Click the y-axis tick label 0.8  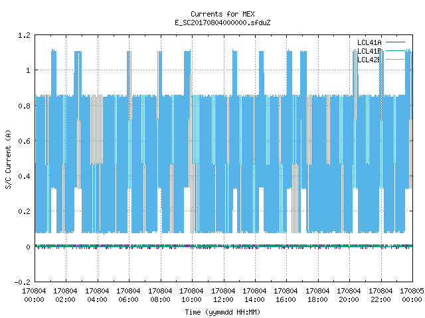point(24,106)
